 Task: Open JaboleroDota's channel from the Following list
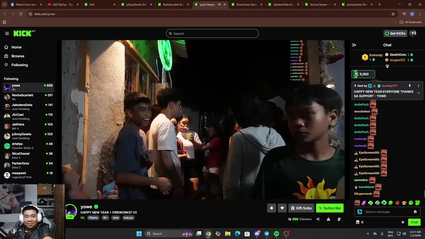click(x=28, y=107)
